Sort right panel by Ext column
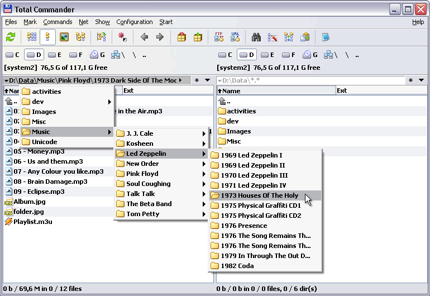This screenshot has height=296, width=430. pos(342,90)
